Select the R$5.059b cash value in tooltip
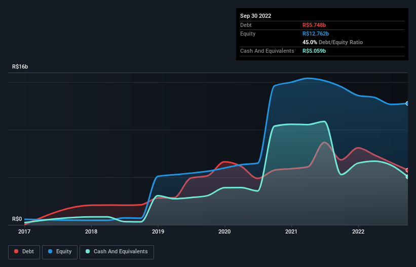Screen dimensions: 416x267 [x=314, y=51]
